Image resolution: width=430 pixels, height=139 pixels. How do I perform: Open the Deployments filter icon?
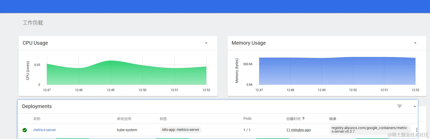coord(400,106)
